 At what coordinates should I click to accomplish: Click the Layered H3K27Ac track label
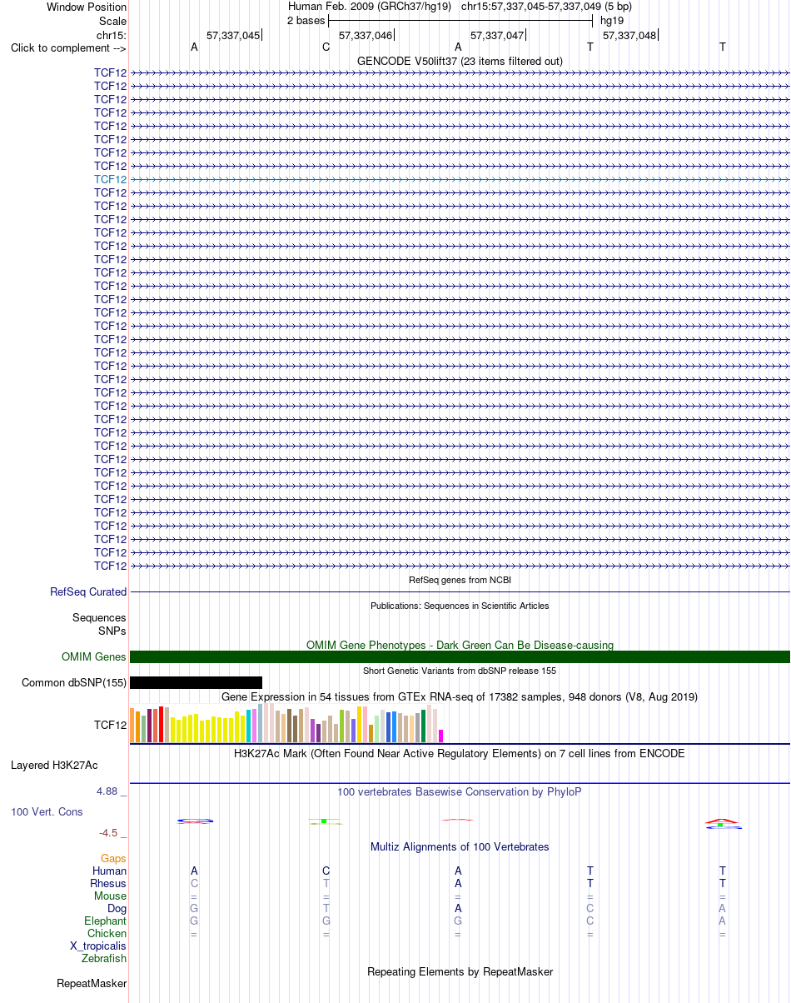point(54,765)
